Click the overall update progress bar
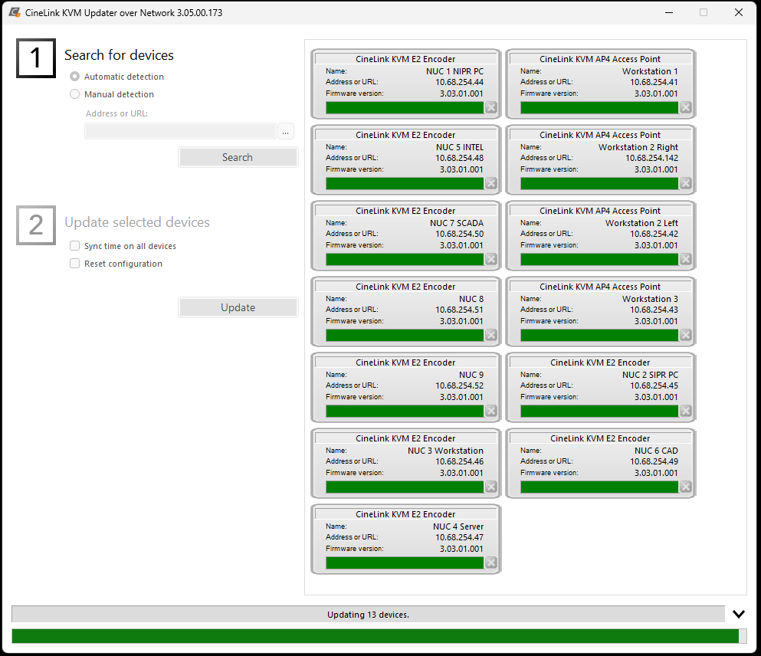Screen dimensions: 761x656 pyautogui.click(x=376, y=636)
